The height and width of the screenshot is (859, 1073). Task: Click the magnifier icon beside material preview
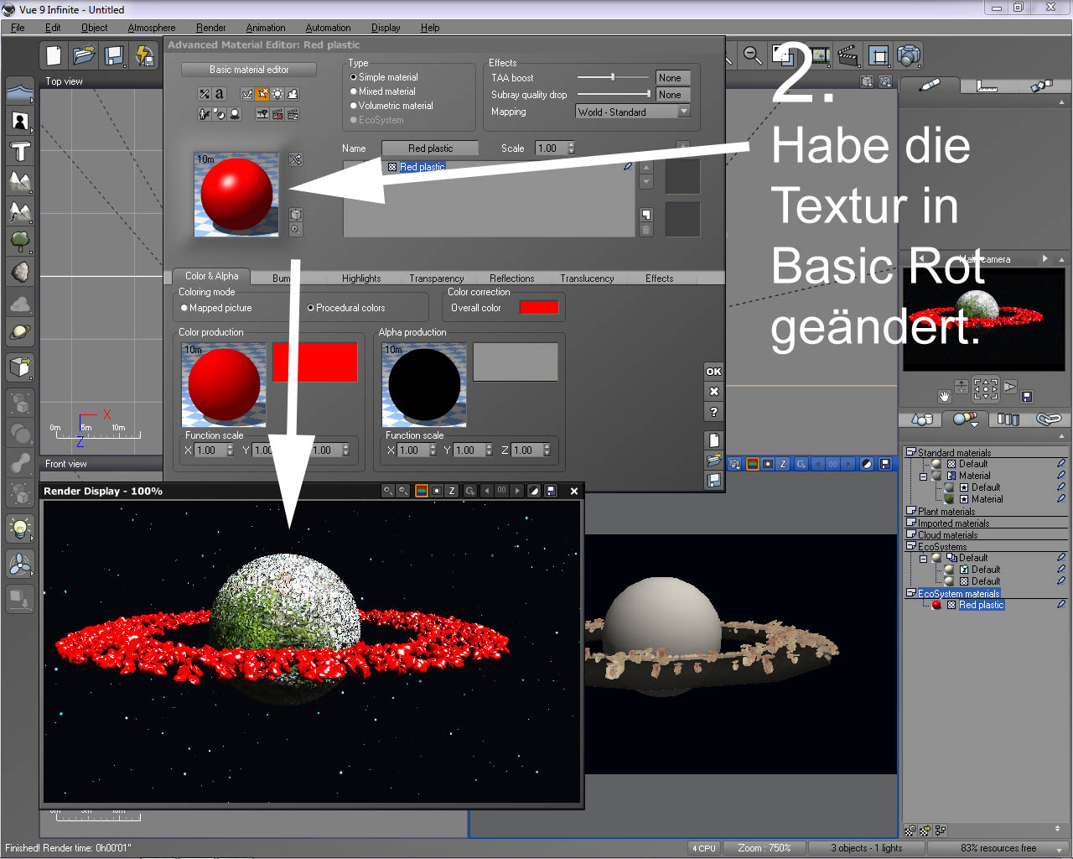(x=296, y=229)
